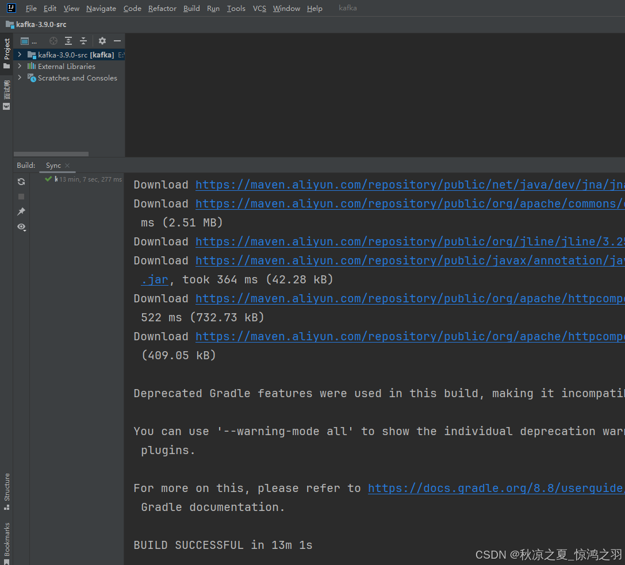This screenshot has width=625, height=565.
Task: Open the docs.gradle.org userguide link
Action: (x=496, y=488)
